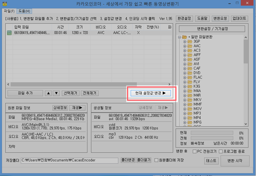Image resolution: width=256 pixels, height=176 pixels.
Task: Click the ASF folder icon
Action: click(x=190, y=60)
